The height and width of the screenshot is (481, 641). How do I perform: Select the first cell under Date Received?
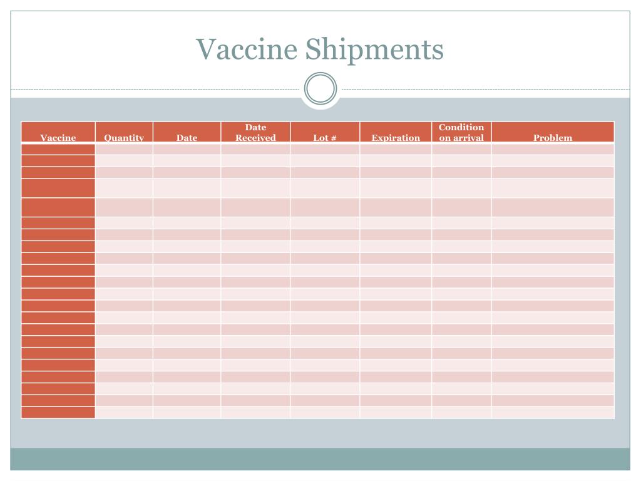[255, 149]
